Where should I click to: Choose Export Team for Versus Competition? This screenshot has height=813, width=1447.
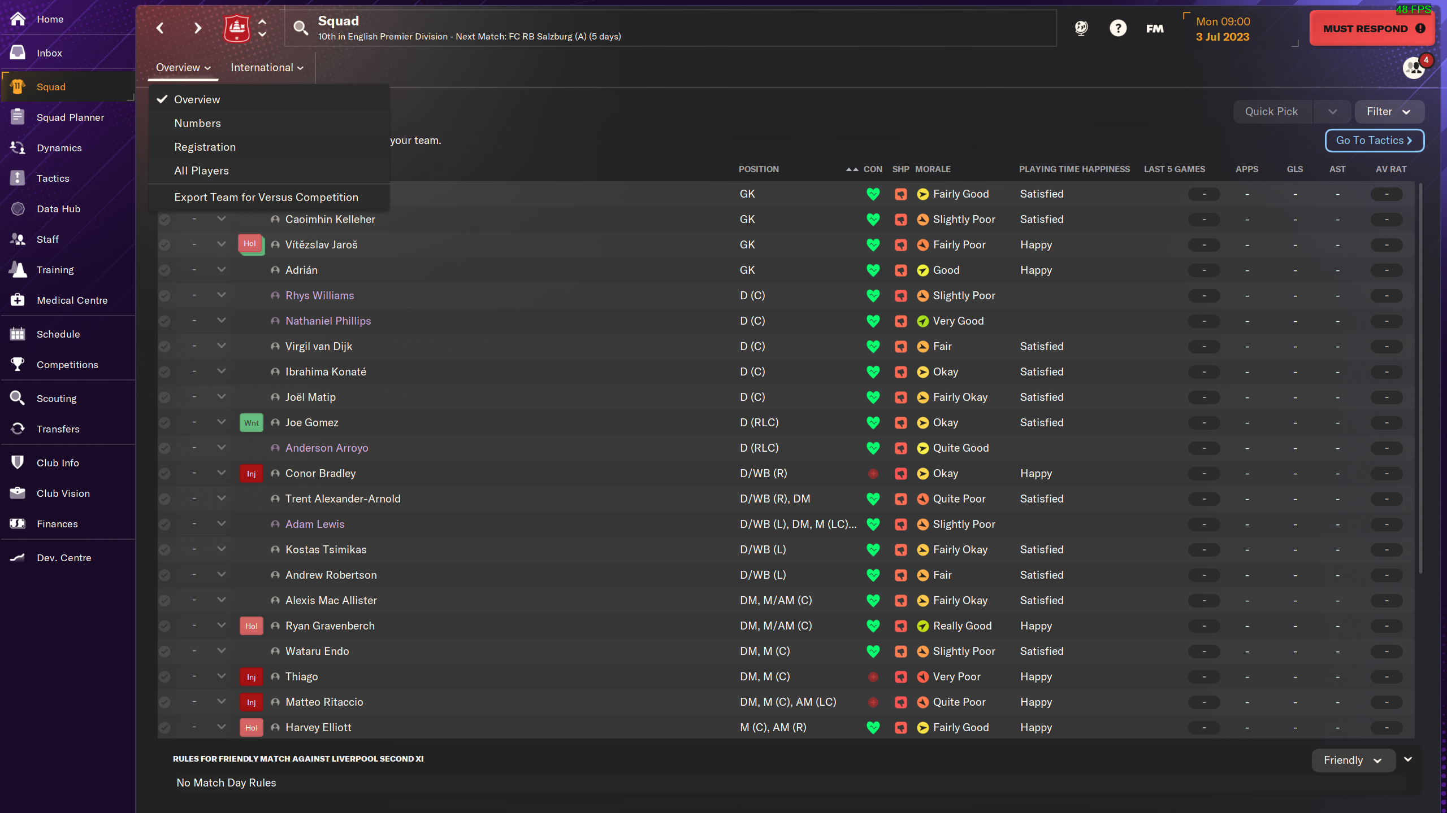point(269,197)
